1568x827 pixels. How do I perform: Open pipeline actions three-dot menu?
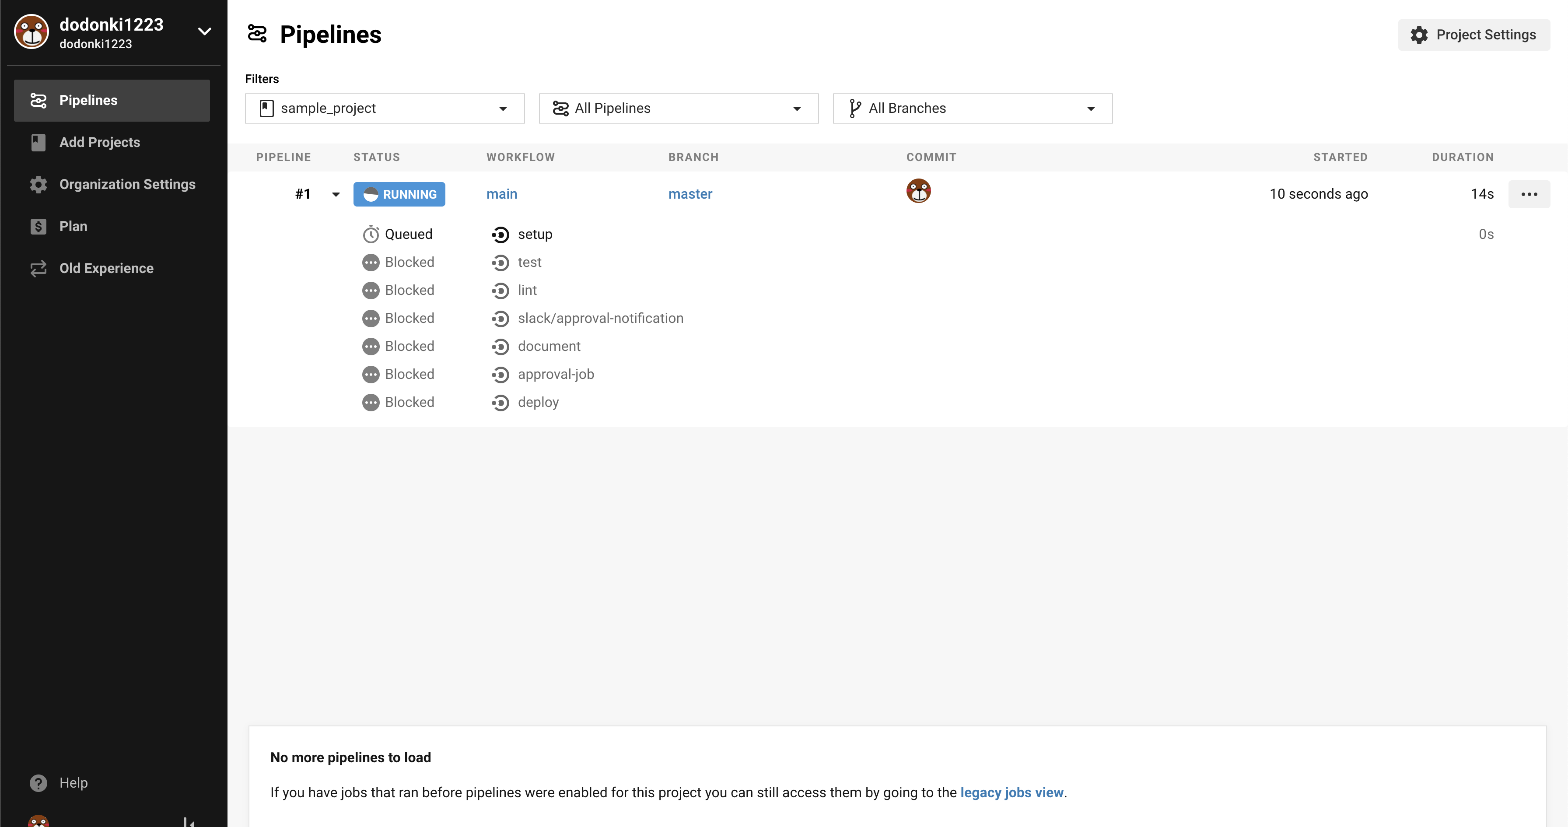[1529, 194]
